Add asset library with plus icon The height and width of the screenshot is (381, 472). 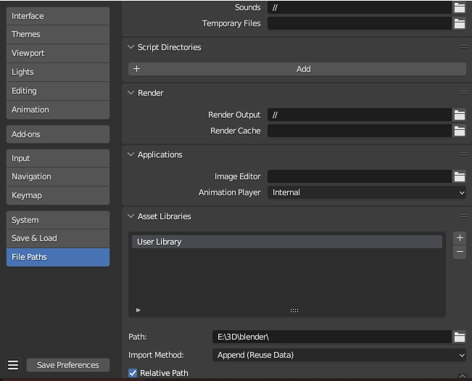[x=459, y=238]
